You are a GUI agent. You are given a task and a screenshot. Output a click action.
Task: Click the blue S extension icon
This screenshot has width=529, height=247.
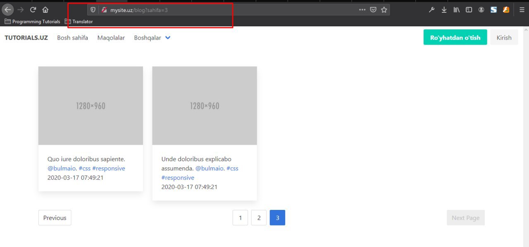pyautogui.click(x=493, y=10)
